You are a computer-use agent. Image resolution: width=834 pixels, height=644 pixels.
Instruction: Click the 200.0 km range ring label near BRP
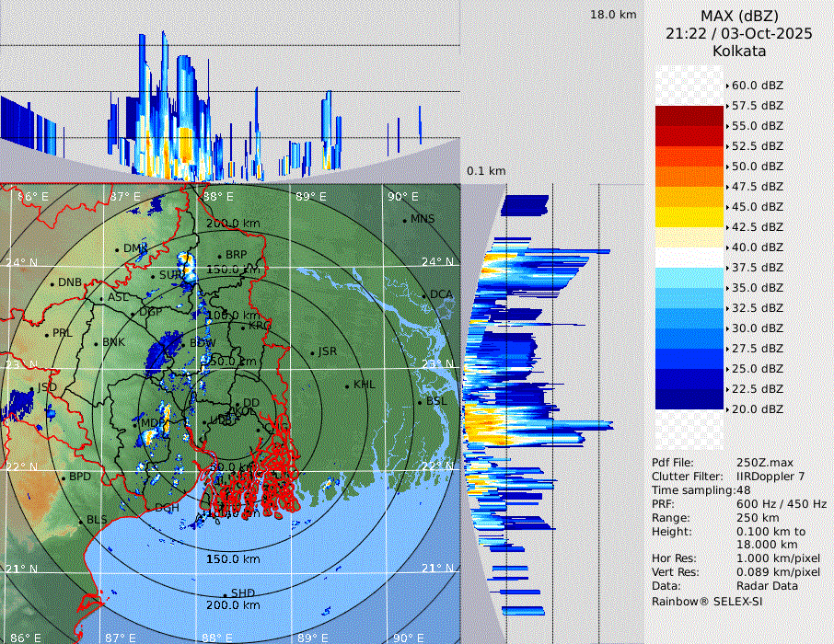pyautogui.click(x=232, y=224)
